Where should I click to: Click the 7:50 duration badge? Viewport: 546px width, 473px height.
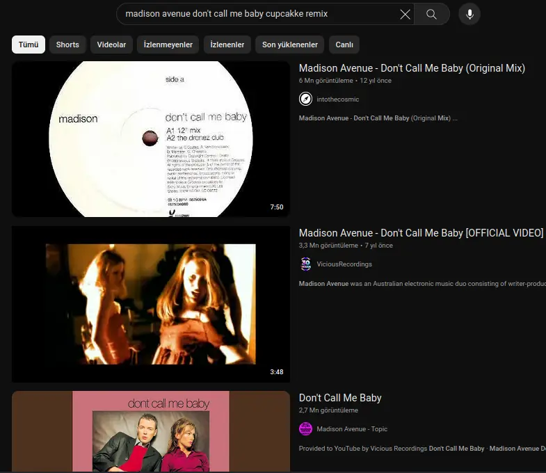277,207
